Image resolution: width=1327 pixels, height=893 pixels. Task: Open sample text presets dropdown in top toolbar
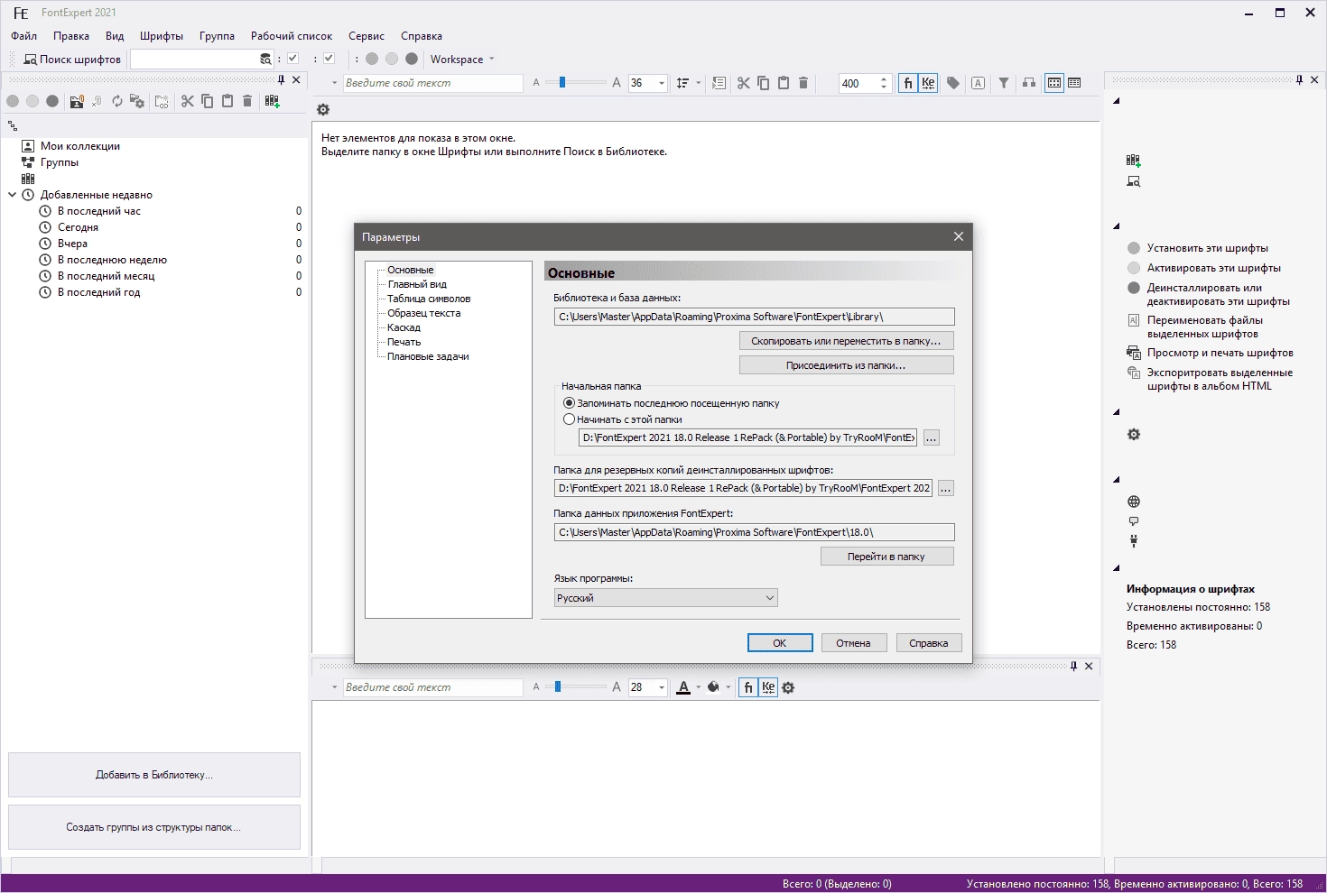[334, 83]
